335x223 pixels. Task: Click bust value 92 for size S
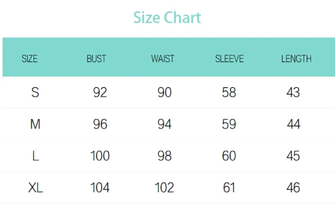click(100, 92)
